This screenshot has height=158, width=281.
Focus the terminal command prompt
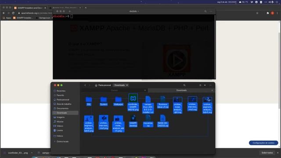pos(72,16)
